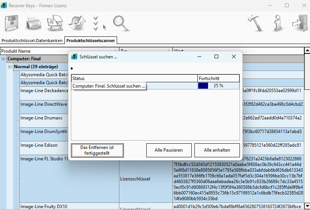Click the floppy disk save icon

[12, 23]
